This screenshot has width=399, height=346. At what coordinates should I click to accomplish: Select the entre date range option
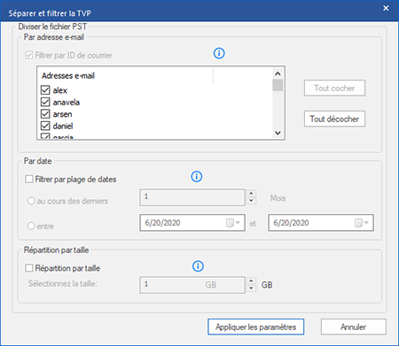[x=31, y=227]
